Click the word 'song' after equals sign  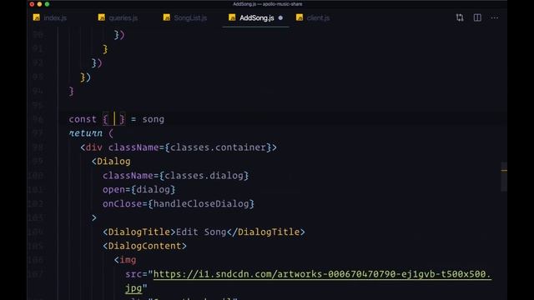(x=154, y=119)
